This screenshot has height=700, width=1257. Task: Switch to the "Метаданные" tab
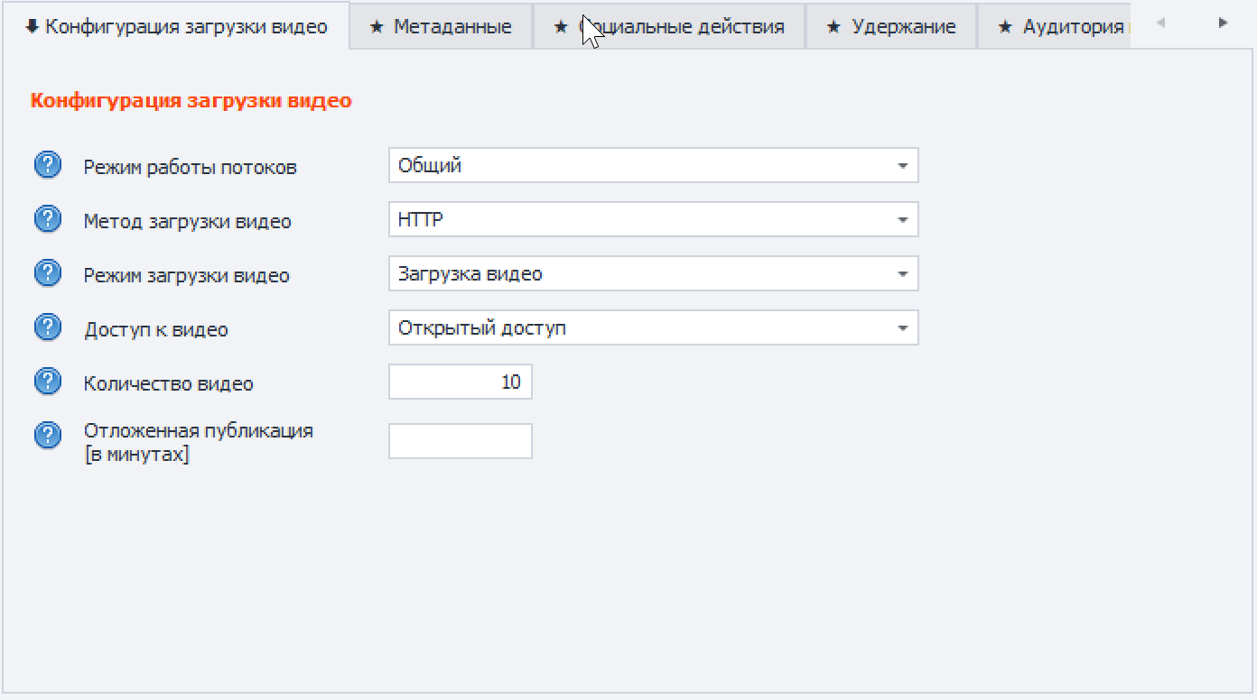click(441, 26)
